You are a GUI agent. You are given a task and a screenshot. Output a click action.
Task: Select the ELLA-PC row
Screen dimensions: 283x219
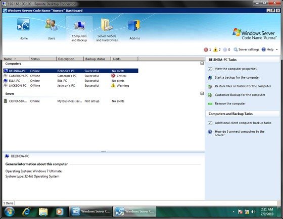[x=71, y=81]
